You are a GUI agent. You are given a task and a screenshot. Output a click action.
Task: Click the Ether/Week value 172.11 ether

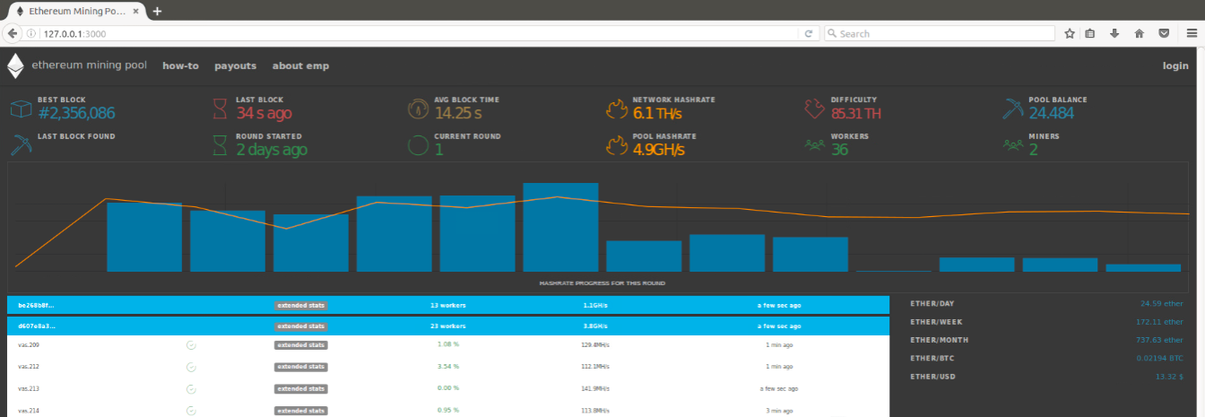[x=1159, y=322]
